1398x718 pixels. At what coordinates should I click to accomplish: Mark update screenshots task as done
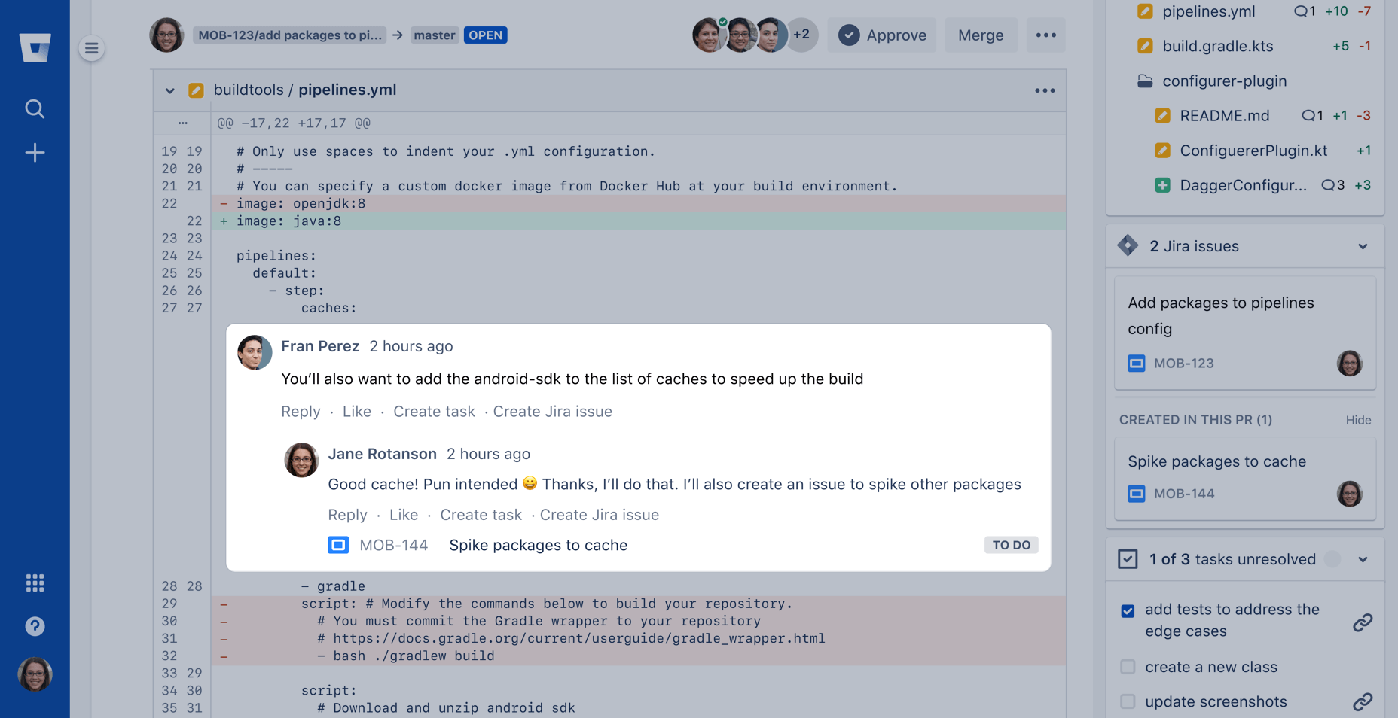(1128, 701)
